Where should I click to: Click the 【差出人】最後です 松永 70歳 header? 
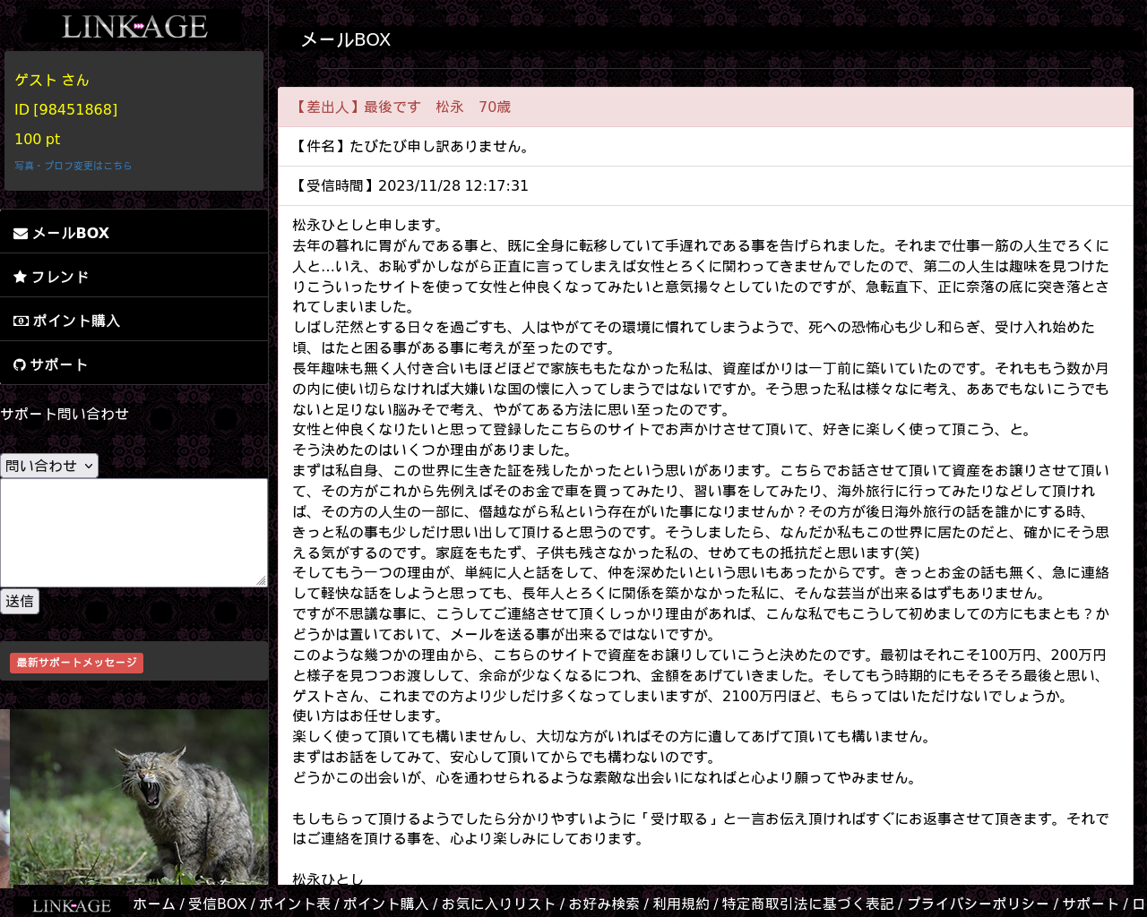705,107
